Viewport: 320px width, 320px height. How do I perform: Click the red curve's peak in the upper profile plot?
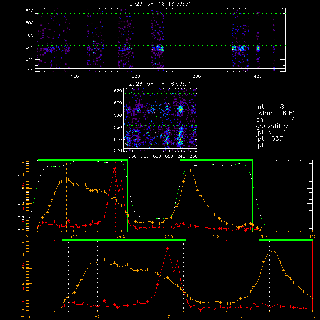coord(114,169)
